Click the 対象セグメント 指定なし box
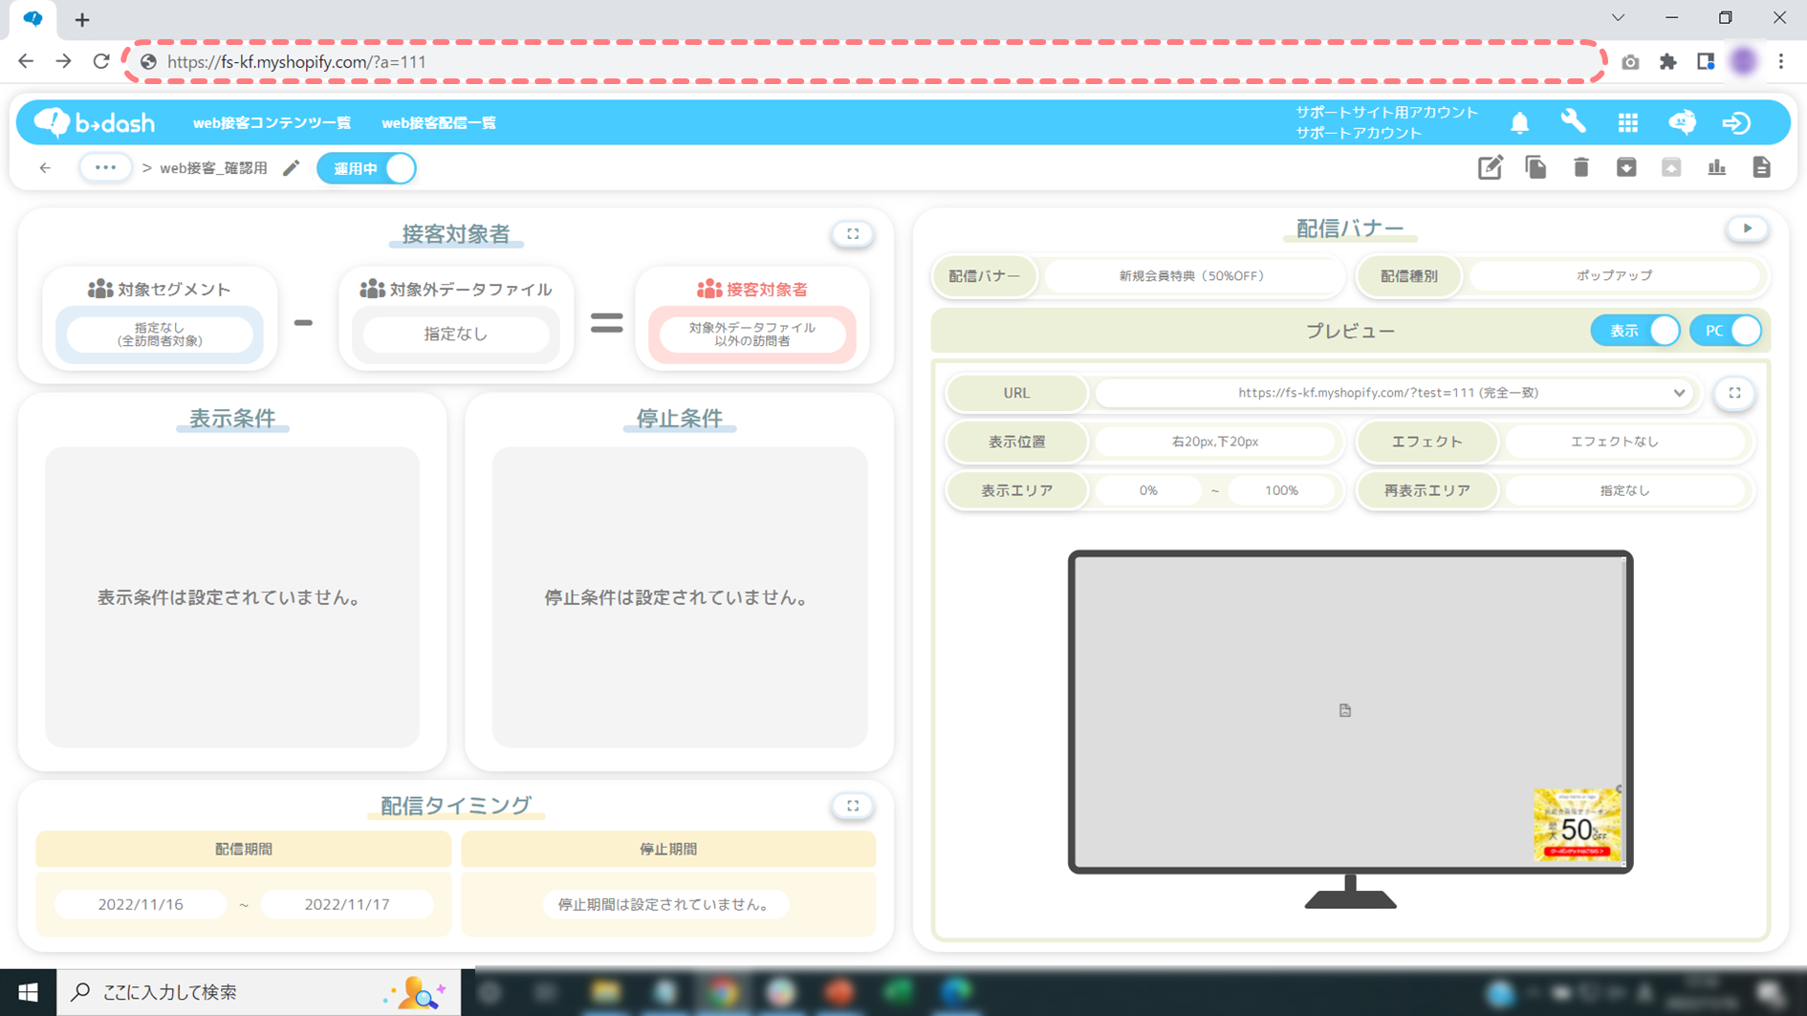Screen dimensions: 1807x1016 [x=160, y=335]
